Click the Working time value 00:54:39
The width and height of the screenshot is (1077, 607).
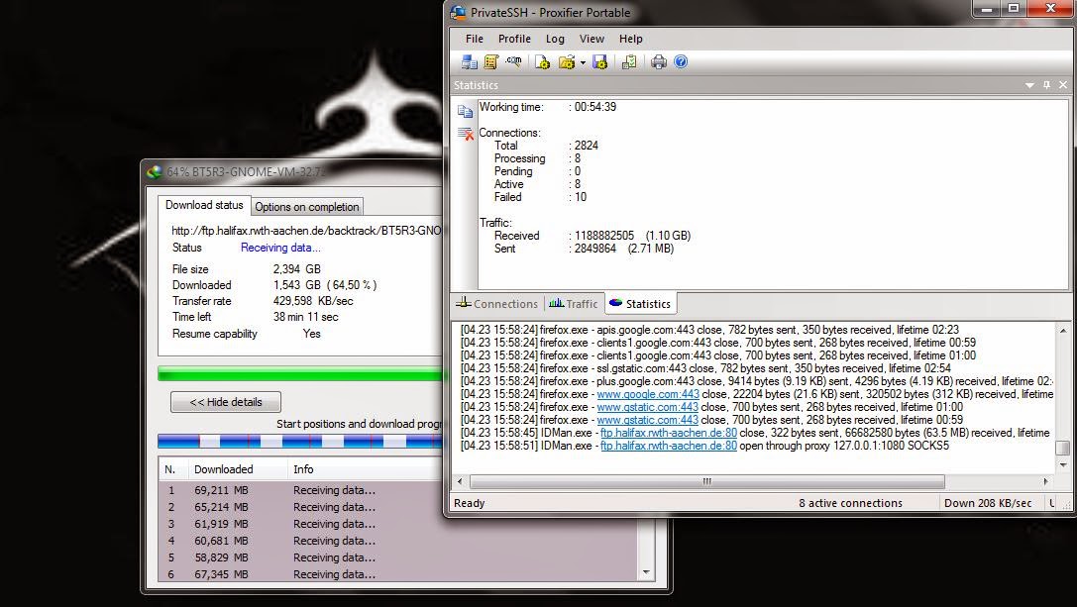pyautogui.click(x=595, y=107)
